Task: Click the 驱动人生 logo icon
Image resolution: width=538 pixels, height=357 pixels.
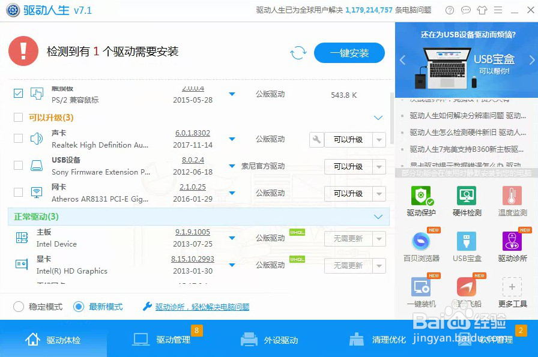Action: 13,10
